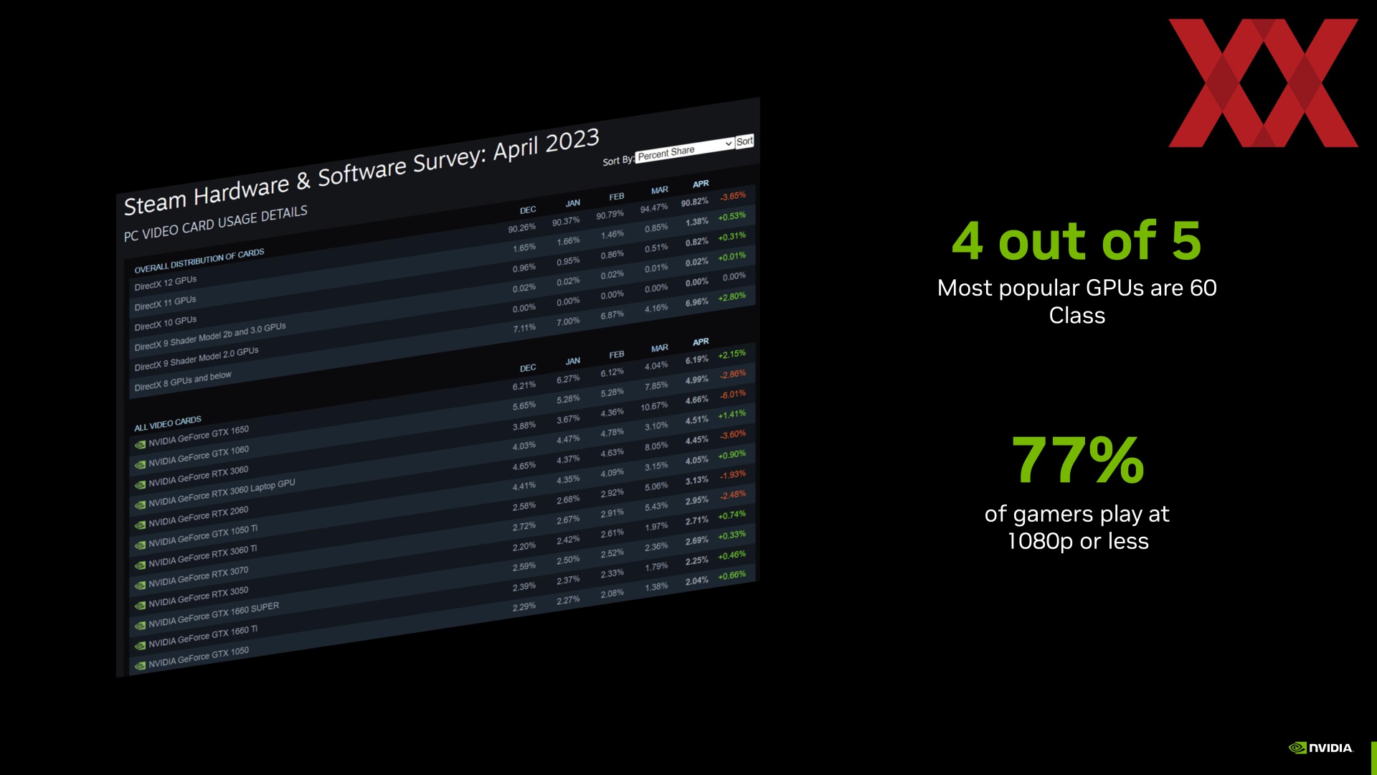This screenshot has height=775, width=1377.
Task: Select the NVIDIA GeForce GTX 1060 row label
Action: (x=199, y=456)
